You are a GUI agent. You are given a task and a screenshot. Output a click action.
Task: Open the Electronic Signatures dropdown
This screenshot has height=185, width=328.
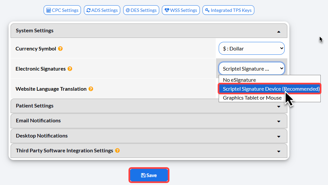(x=252, y=69)
